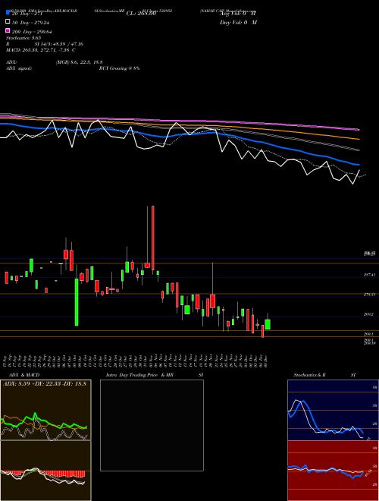Select the RSI 14/5 48.58 / 47.16 line
Viewport: 379px width, 501px height.
tap(45, 44)
